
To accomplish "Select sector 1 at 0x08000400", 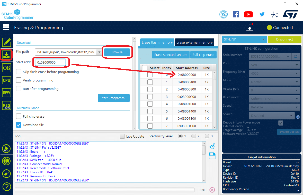I will click(150, 82).
